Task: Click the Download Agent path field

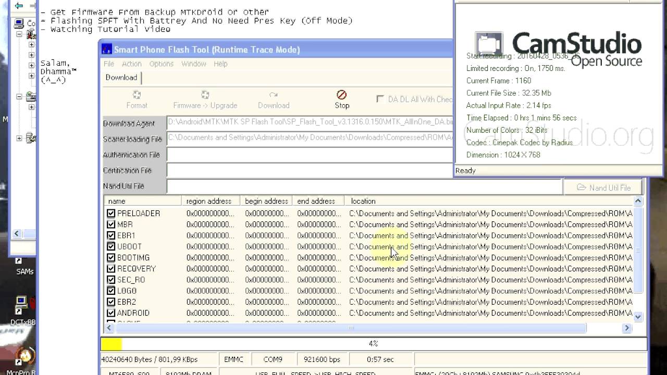Action: 310,123
